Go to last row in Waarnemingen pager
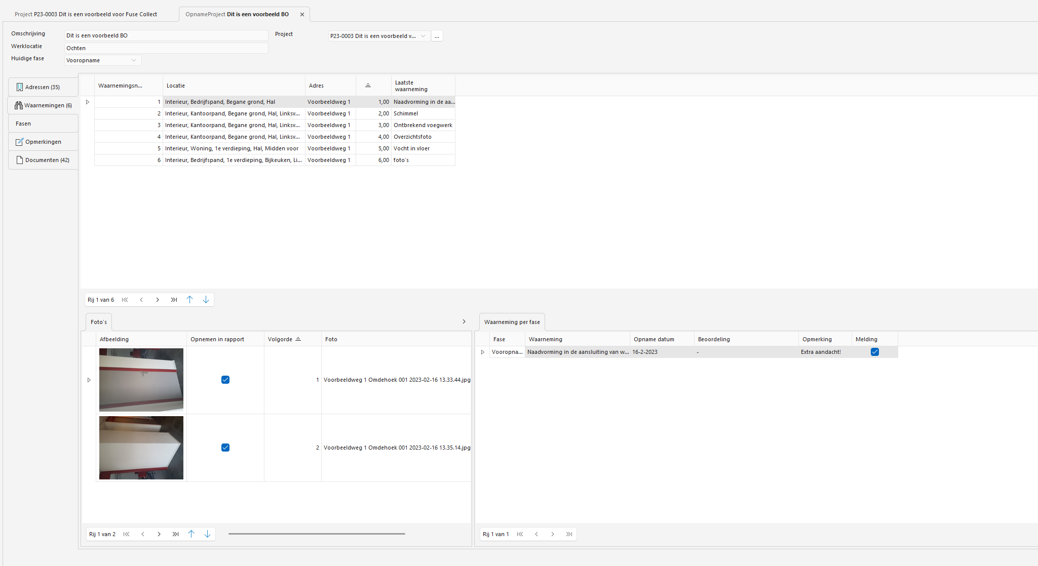The width and height of the screenshot is (1038, 566). [x=174, y=300]
